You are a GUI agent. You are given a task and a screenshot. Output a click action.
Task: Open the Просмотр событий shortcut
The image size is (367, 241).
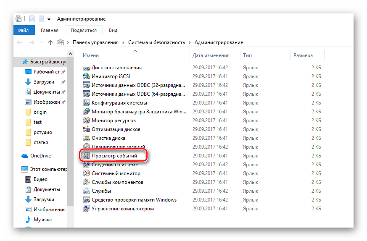(114, 156)
